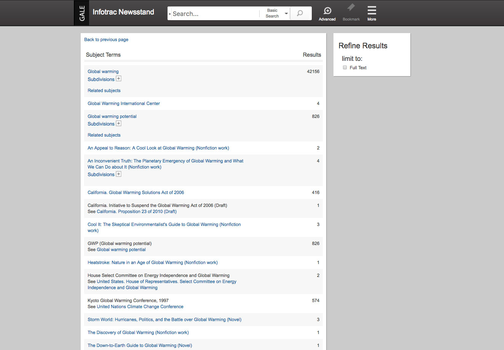
Task: Expand Subdivisions plus under Global warming potential
Action: click(x=119, y=123)
